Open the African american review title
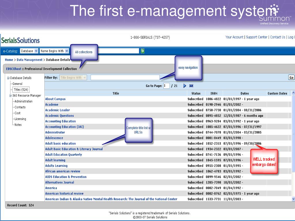 pos(63,172)
